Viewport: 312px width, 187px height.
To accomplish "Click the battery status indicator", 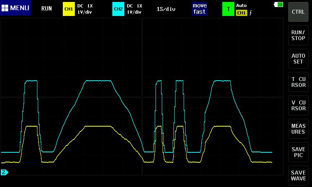I will click(x=279, y=4).
